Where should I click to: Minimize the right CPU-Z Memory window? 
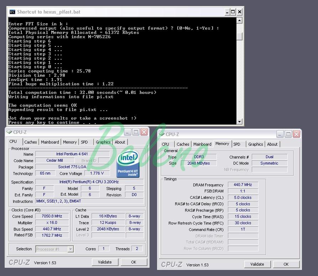coord(280,134)
